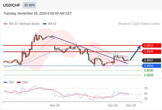This screenshot has width=162, height=110.
Task: Click the RSI legend swatch
Action: (6, 82)
